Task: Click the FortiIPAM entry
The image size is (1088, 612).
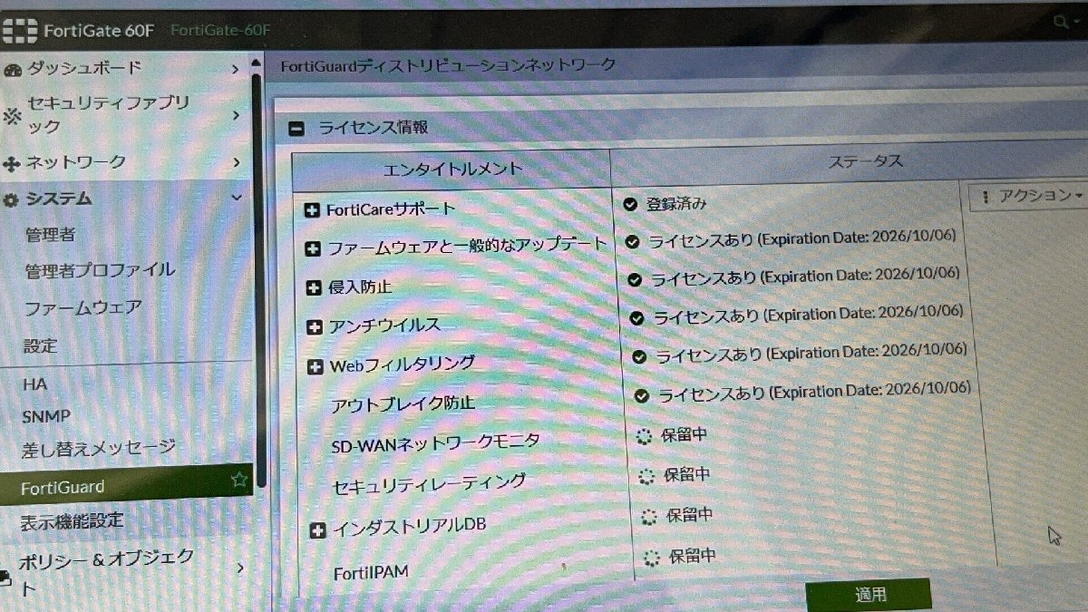Action: 372,572
